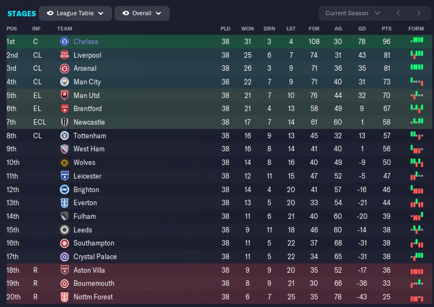Go to next season arrow

pos(418,13)
